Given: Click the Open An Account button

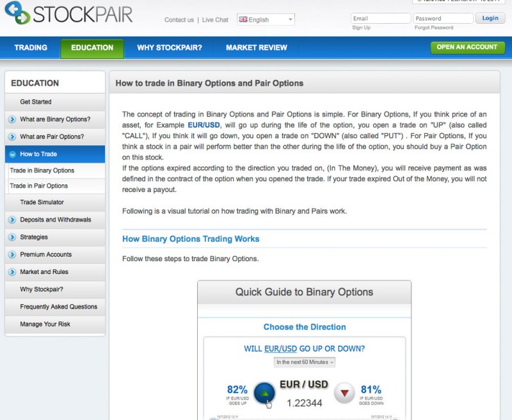Looking at the screenshot, I should 468,47.
